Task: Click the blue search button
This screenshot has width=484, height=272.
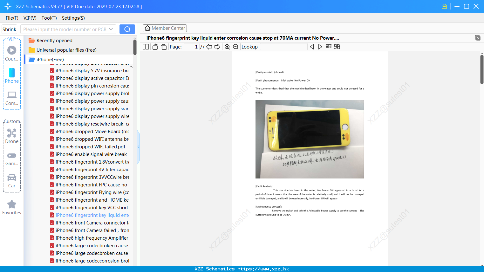Action: coord(127,29)
